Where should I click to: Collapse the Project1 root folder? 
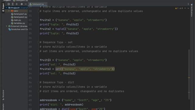6,8
